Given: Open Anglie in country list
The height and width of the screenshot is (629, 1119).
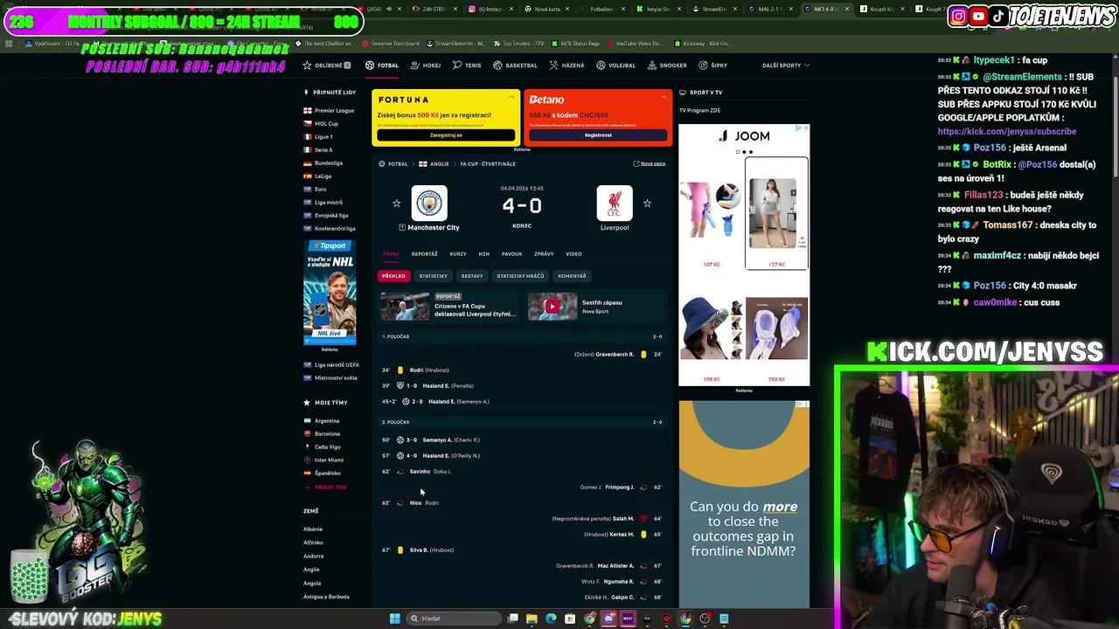Looking at the screenshot, I should [311, 570].
